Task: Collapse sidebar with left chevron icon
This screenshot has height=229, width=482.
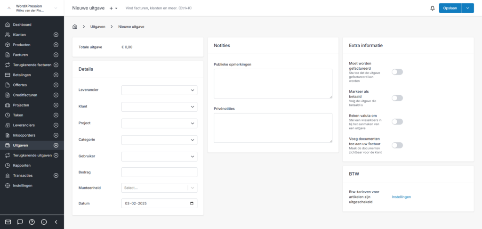Action: tap(56, 221)
